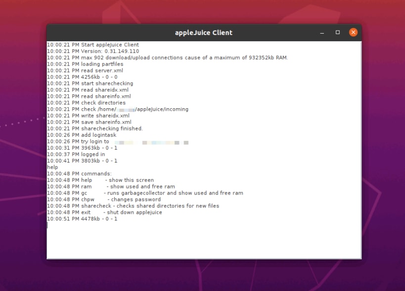Click the 'exit - shut down applejuice' line
The height and width of the screenshot is (291, 405).
[x=104, y=212]
